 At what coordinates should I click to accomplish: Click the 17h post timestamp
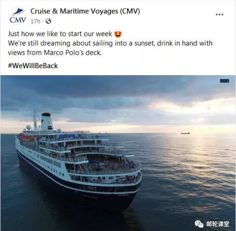click(x=35, y=21)
